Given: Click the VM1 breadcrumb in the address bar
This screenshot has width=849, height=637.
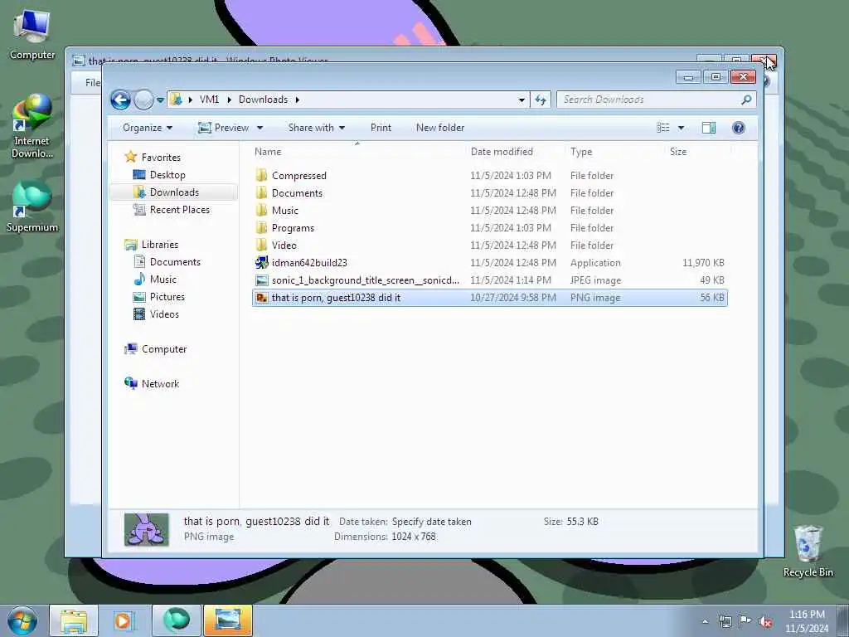Looking at the screenshot, I should coord(209,100).
